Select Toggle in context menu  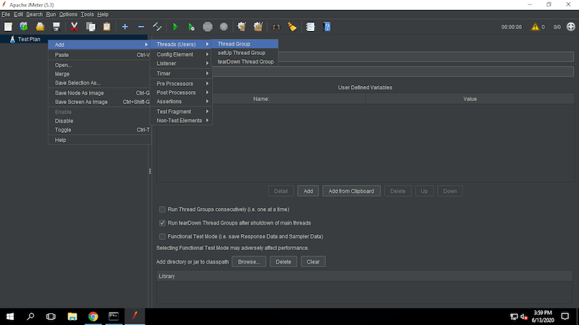pos(100,130)
